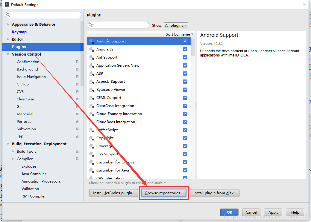The height and width of the screenshot is (222, 311).
Task: Click the project-level icon beside Perforce
Action: pos(77,121)
